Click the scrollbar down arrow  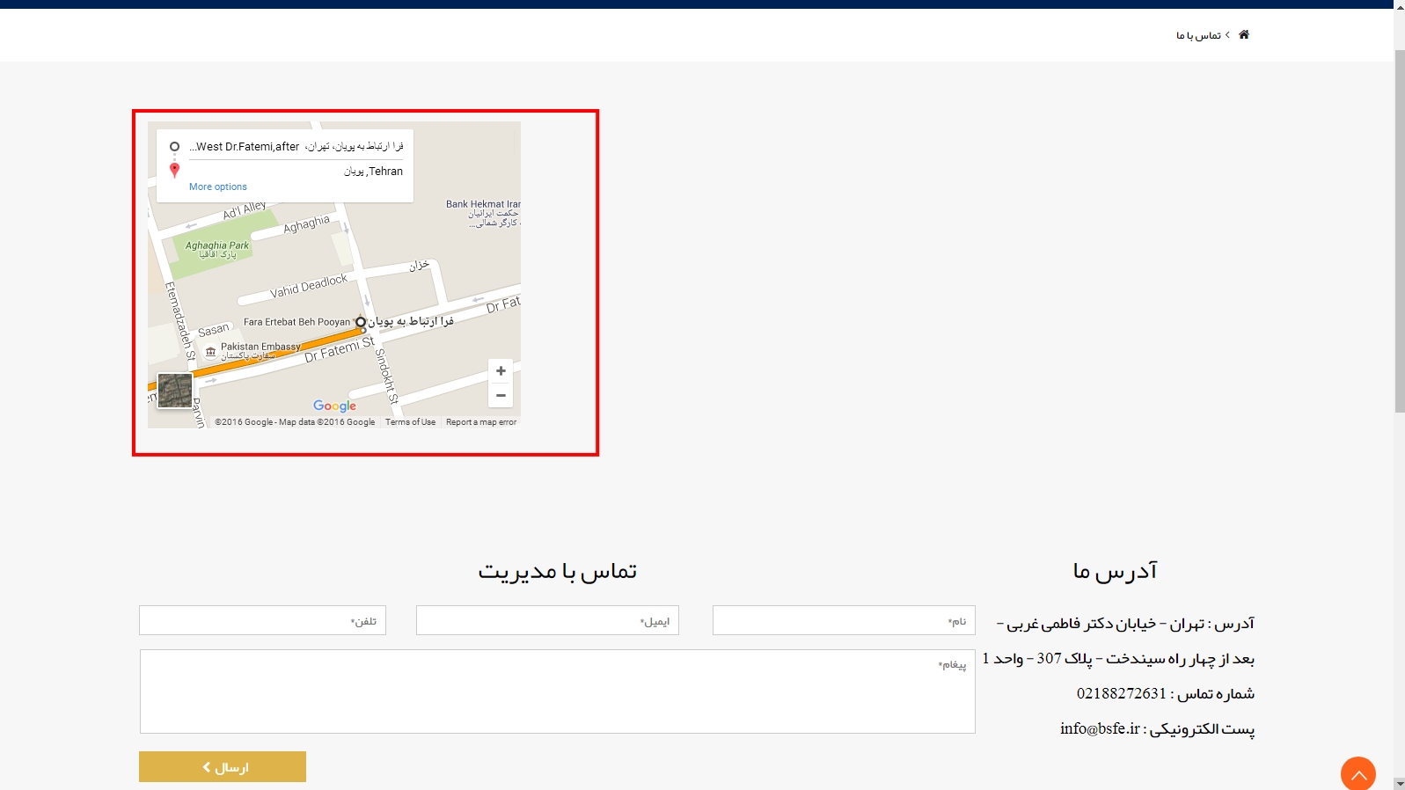(1399, 783)
